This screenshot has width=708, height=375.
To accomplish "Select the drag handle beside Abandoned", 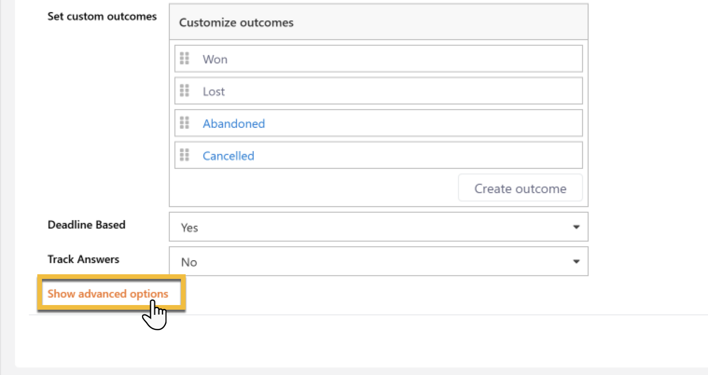I will [185, 123].
